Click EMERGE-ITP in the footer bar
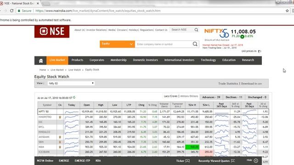Image resolution: width=294 pixels, height=165 pixels. 82,161
